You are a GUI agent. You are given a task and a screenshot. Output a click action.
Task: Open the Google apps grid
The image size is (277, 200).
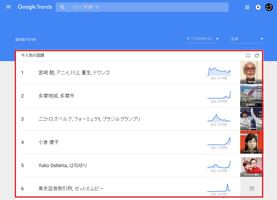pyautogui.click(x=247, y=7)
